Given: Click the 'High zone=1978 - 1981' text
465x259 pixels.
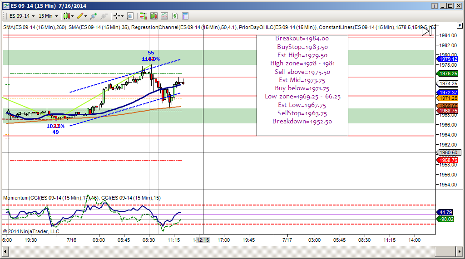Looking at the screenshot, I should tap(302, 64).
